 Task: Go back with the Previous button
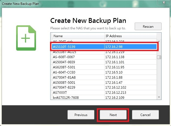[x=81, y=115]
